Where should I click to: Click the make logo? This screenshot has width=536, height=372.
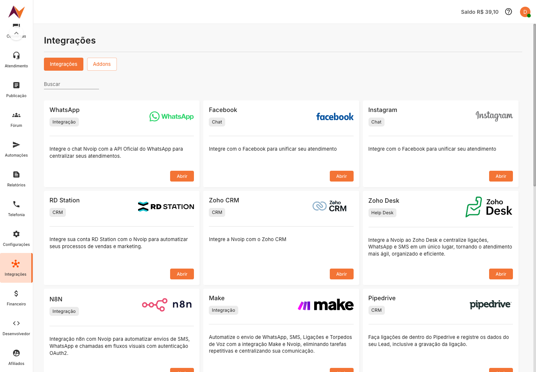(326, 305)
